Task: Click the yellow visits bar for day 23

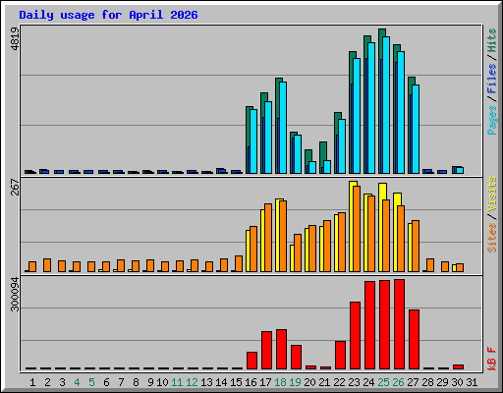Action: click(352, 227)
